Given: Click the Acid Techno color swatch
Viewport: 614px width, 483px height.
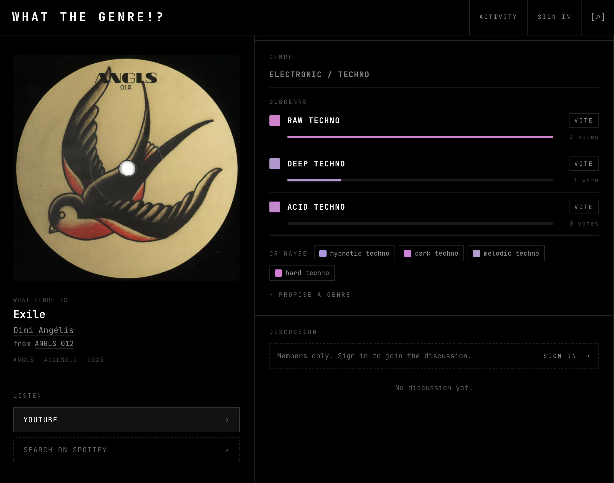Looking at the screenshot, I should pos(275,207).
